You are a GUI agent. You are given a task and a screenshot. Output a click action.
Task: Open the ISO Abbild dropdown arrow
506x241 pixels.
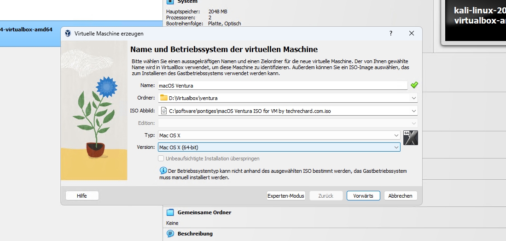[414, 111]
